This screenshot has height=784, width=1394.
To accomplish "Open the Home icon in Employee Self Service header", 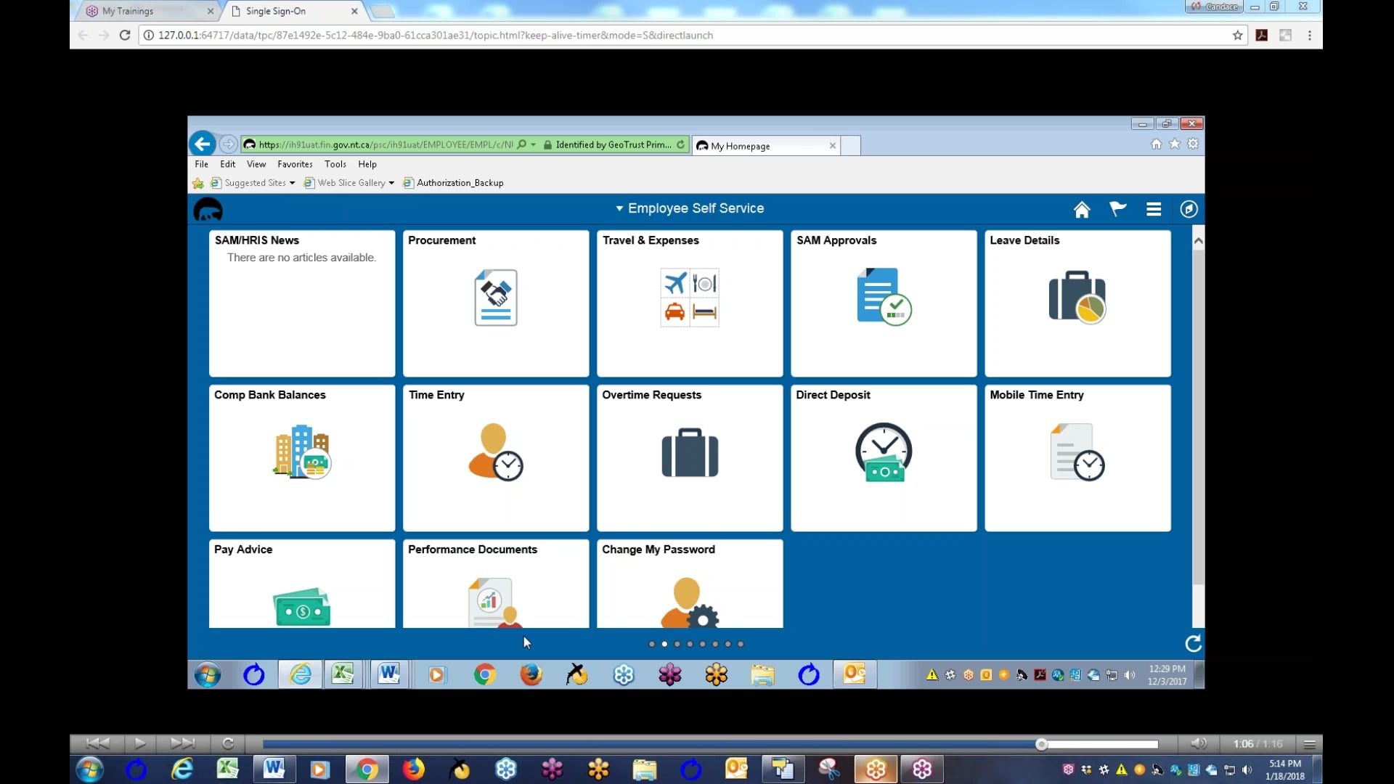I will pyautogui.click(x=1082, y=209).
